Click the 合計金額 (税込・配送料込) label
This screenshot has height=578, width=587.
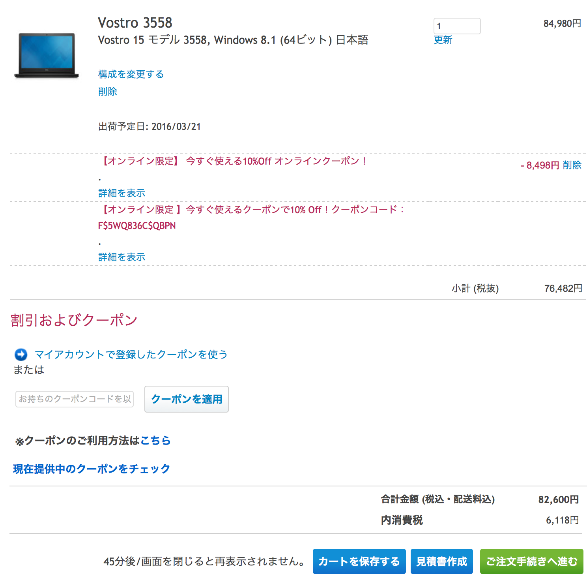pyautogui.click(x=438, y=499)
